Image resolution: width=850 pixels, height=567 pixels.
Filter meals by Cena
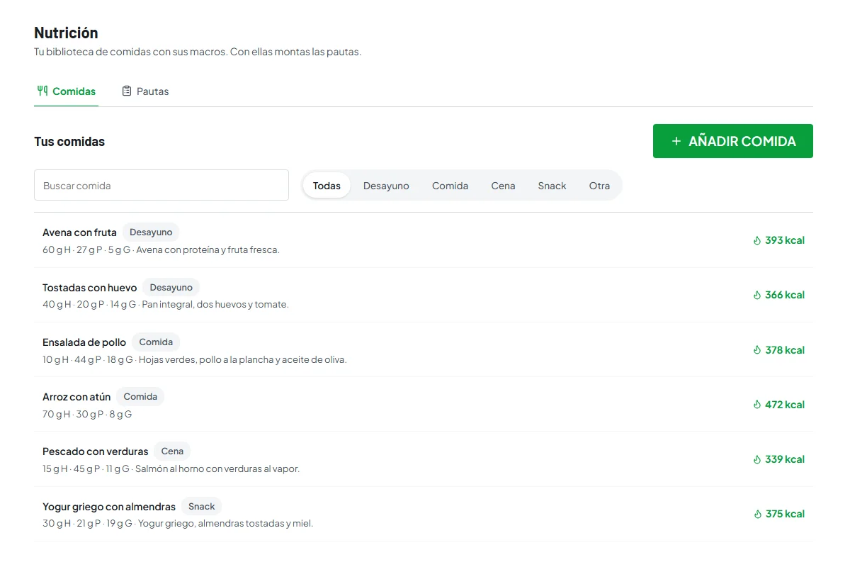(x=503, y=186)
